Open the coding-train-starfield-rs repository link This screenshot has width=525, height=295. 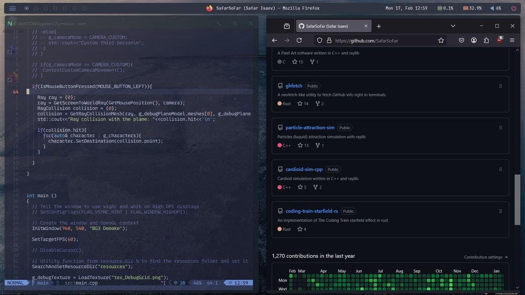(x=312, y=211)
